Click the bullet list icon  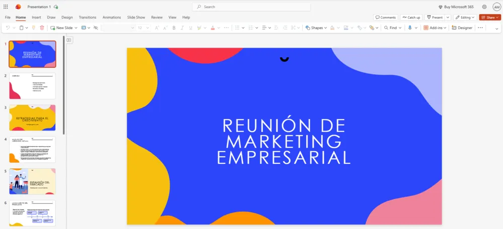tap(237, 28)
